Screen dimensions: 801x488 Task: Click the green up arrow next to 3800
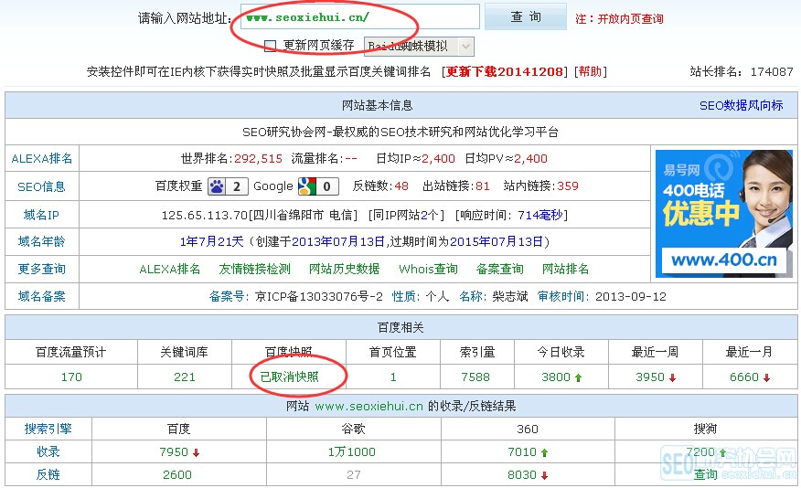578,377
